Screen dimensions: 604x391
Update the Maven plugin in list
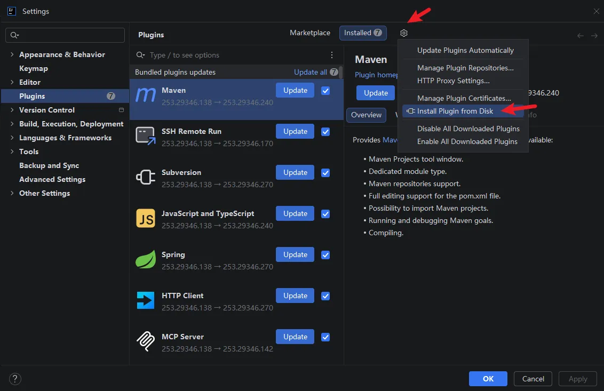295,90
